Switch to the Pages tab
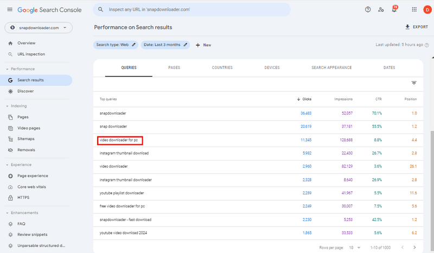This screenshot has width=434, height=253. (x=174, y=68)
